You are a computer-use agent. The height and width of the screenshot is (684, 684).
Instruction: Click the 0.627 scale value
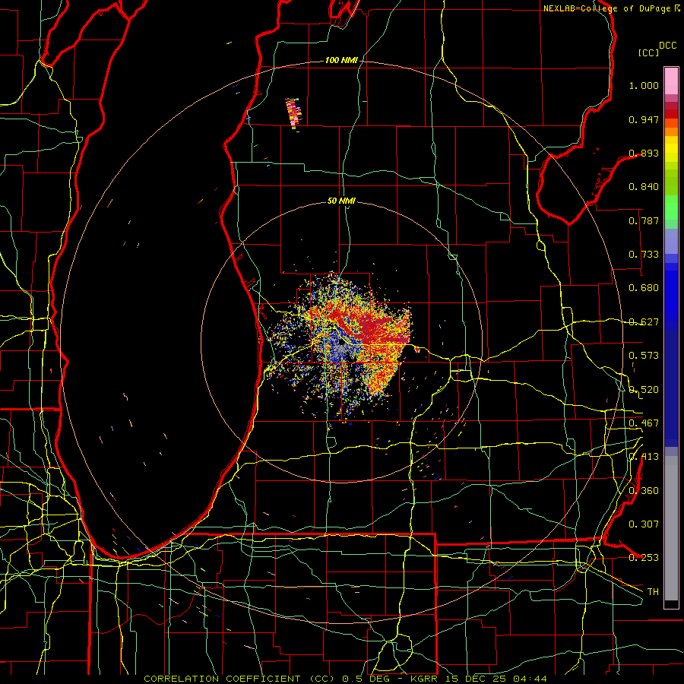644,321
